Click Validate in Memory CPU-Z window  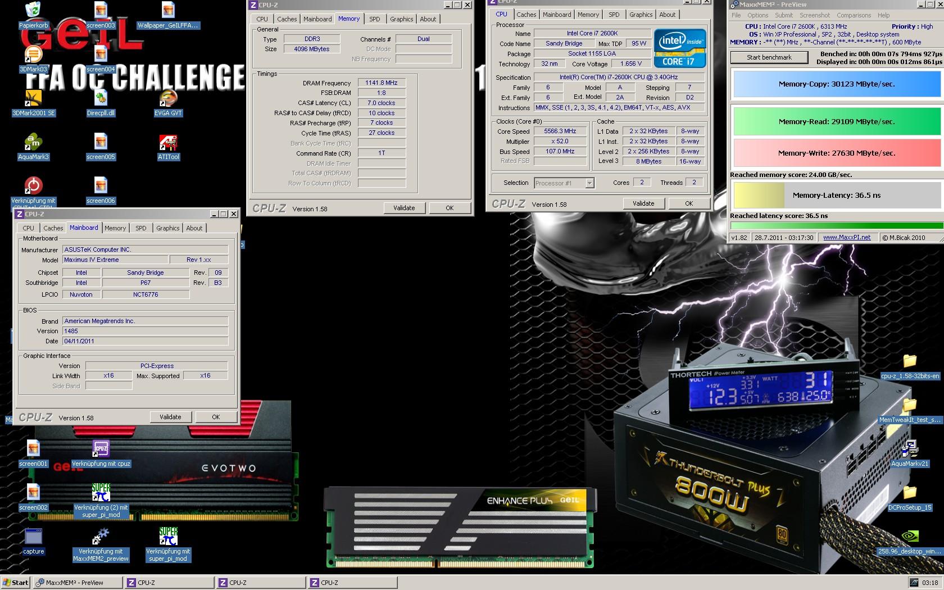pyautogui.click(x=404, y=208)
